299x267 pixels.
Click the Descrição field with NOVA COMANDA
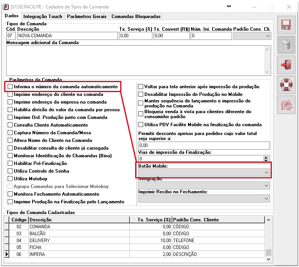pyautogui.click(x=67, y=36)
